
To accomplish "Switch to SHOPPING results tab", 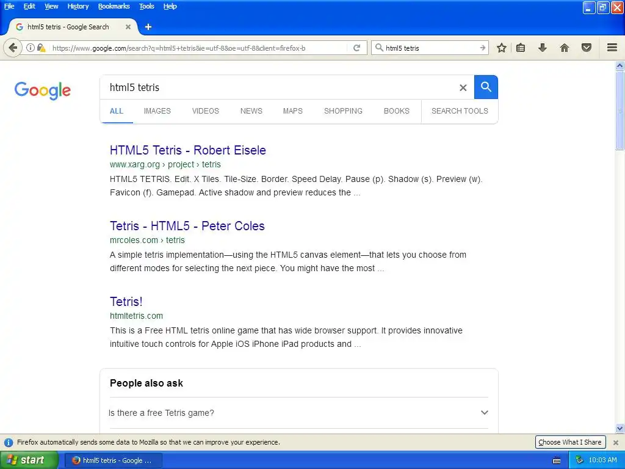I will 343,111.
